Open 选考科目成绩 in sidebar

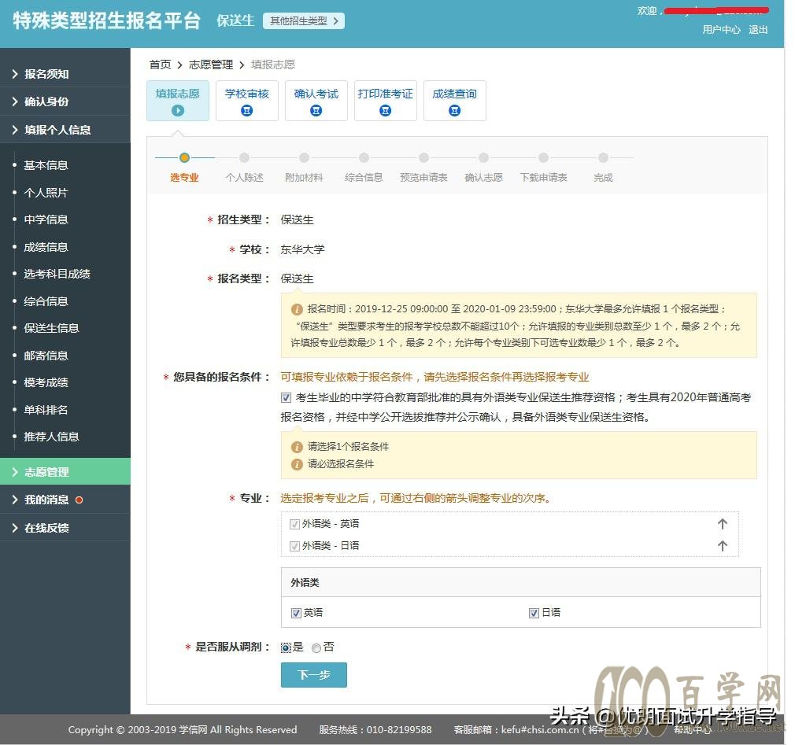tap(57, 275)
